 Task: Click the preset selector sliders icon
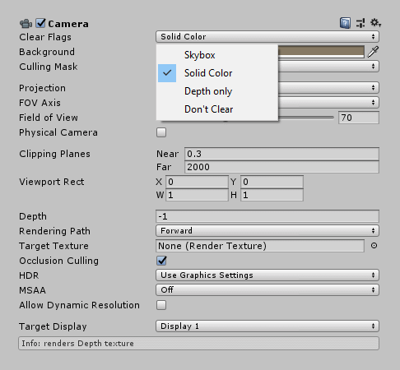(360, 23)
